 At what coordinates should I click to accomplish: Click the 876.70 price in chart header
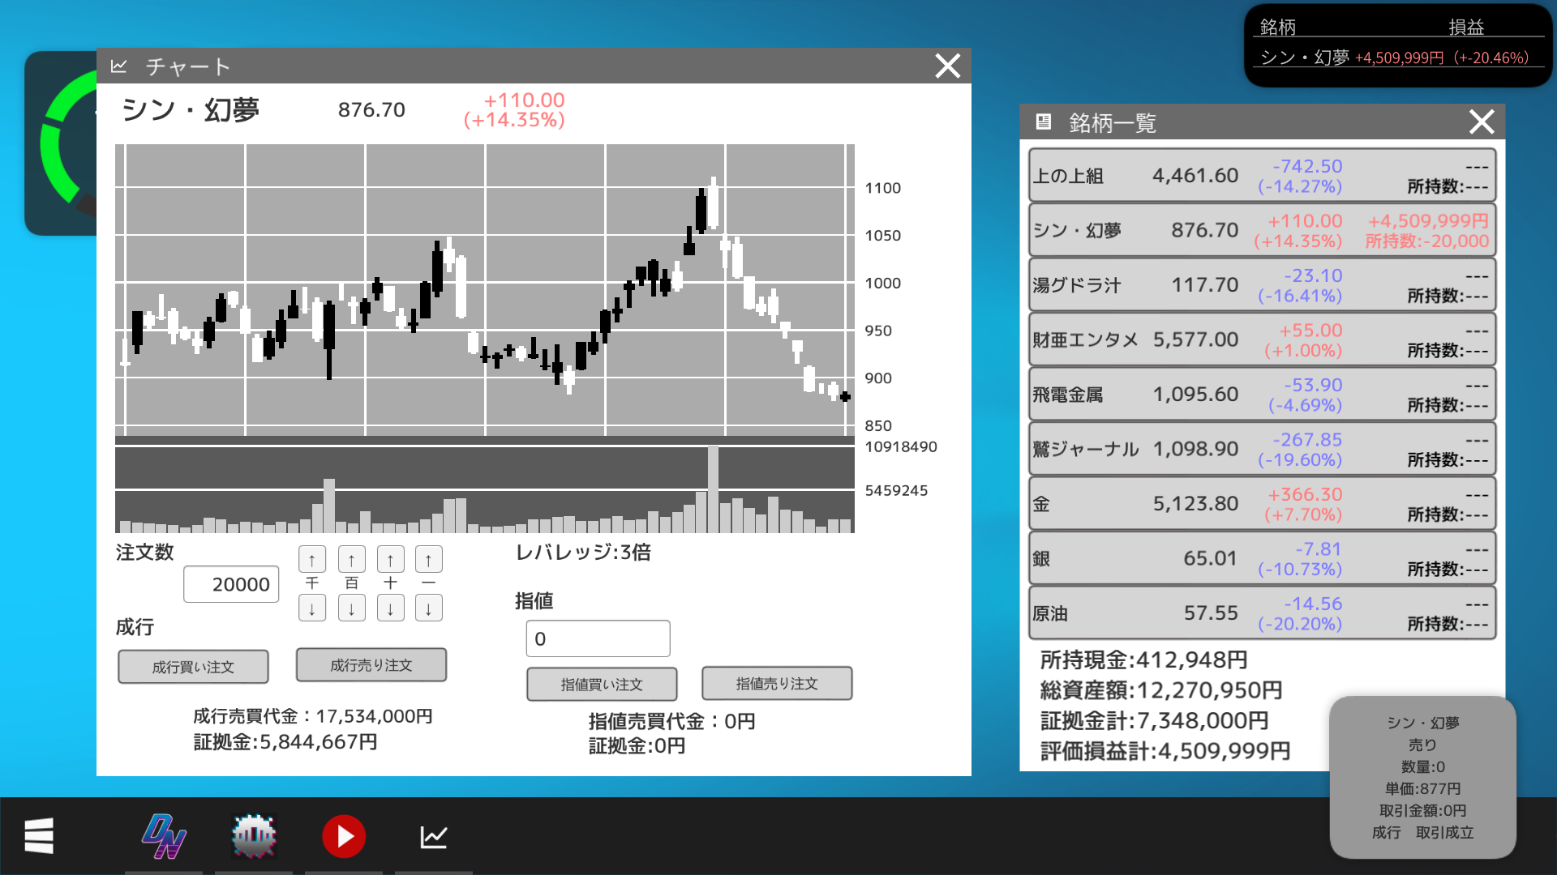tap(371, 109)
